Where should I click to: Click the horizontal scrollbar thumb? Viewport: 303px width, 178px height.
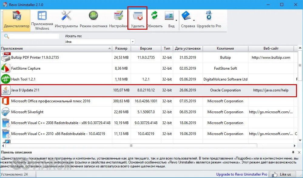point(131,146)
